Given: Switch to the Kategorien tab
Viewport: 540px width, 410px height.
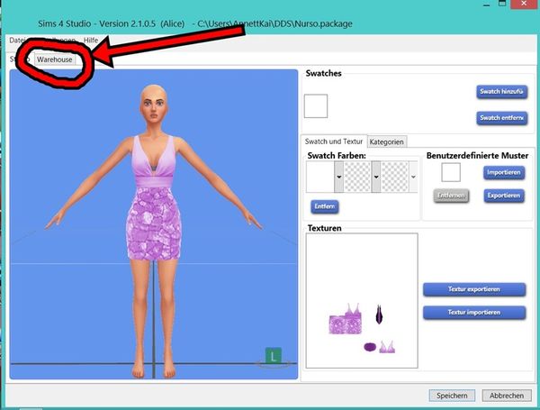Looking at the screenshot, I should [x=387, y=141].
